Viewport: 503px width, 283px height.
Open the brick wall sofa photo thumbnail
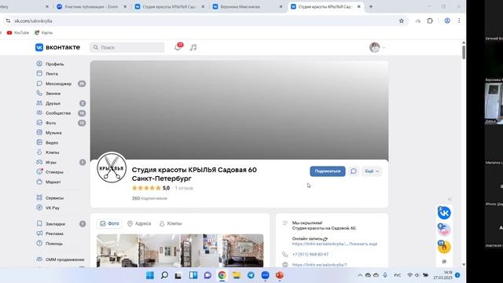coord(243,251)
